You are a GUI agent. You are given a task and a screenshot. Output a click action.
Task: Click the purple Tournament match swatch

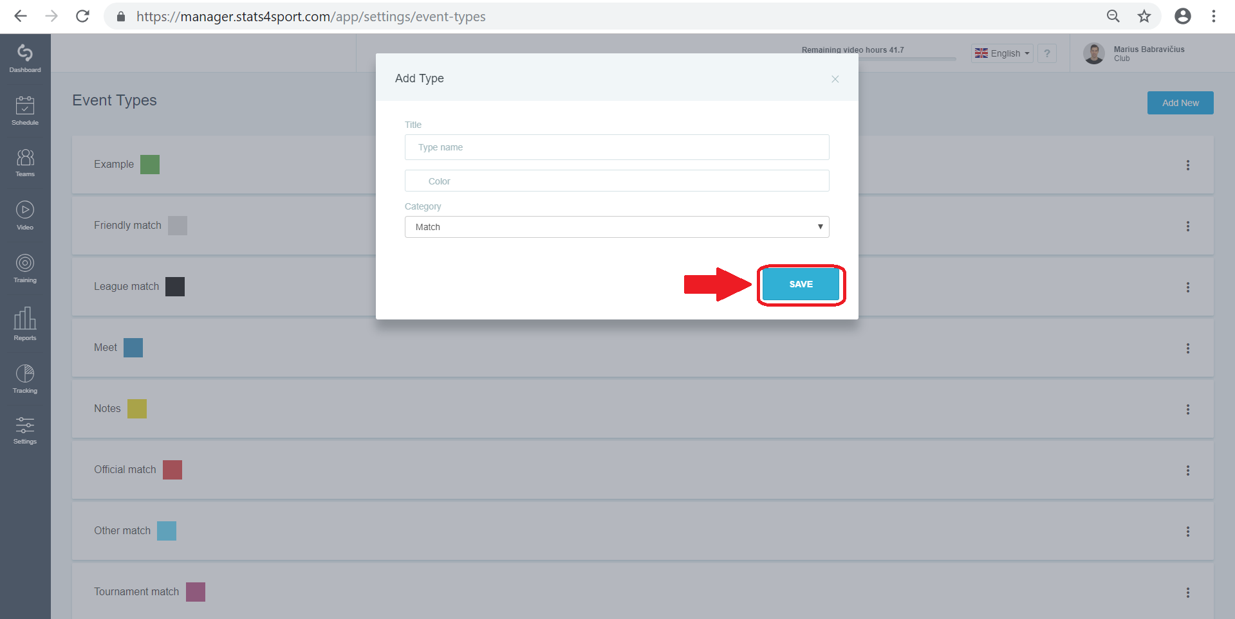(x=196, y=592)
